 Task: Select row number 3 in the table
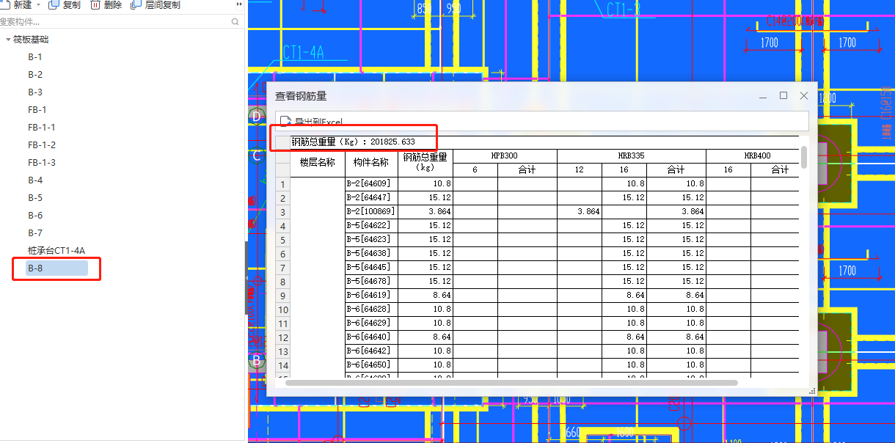(283, 212)
